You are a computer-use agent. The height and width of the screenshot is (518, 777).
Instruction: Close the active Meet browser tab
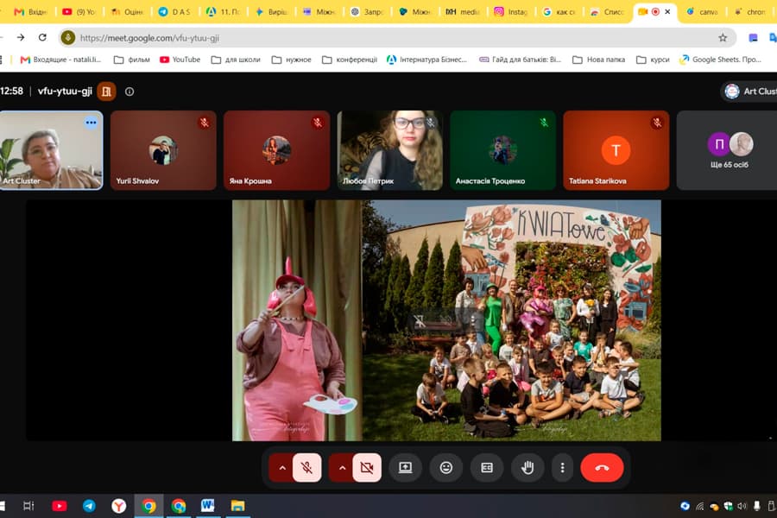667,11
